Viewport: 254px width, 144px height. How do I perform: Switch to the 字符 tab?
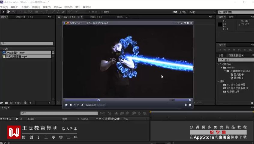click(x=221, y=56)
